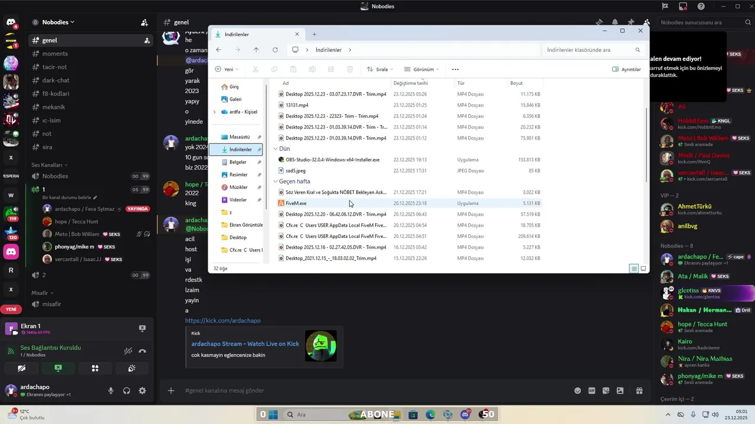The image size is (755, 424).
Task: Expand the ardfa - Kişisel OneDrive node
Action: [215, 112]
